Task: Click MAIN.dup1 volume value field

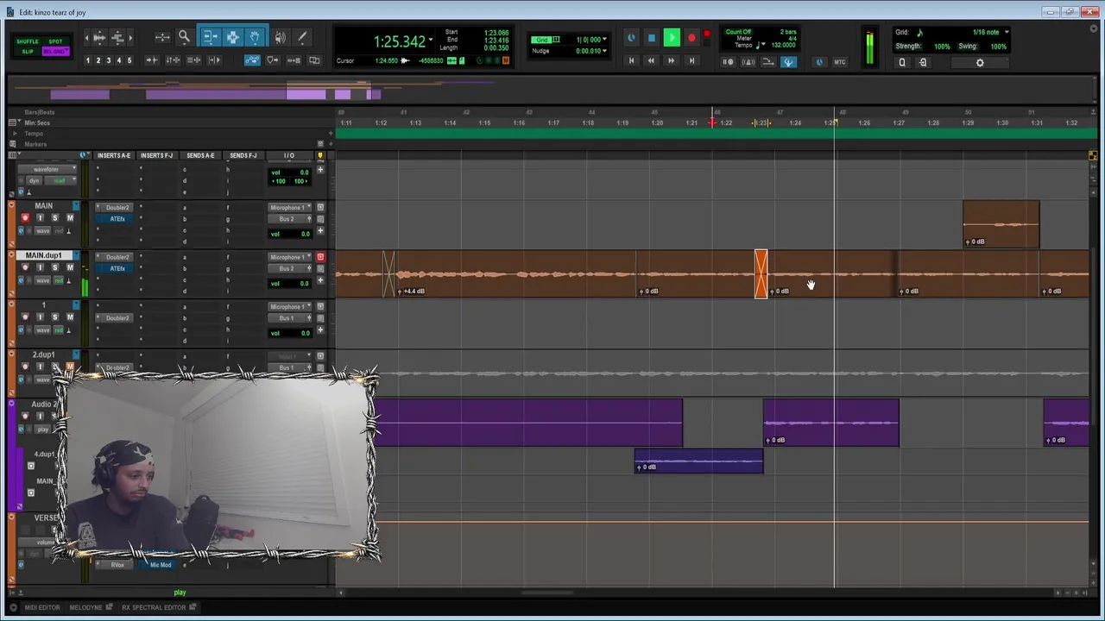Action: pos(289,284)
